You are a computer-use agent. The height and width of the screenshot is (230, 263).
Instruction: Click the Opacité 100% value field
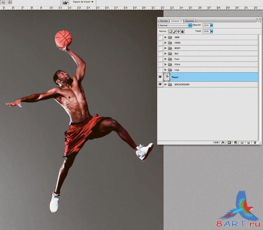pyautogui.click(x=206, y=25)
